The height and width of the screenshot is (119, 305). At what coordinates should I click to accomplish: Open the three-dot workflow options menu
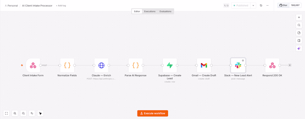click(268, 6)
